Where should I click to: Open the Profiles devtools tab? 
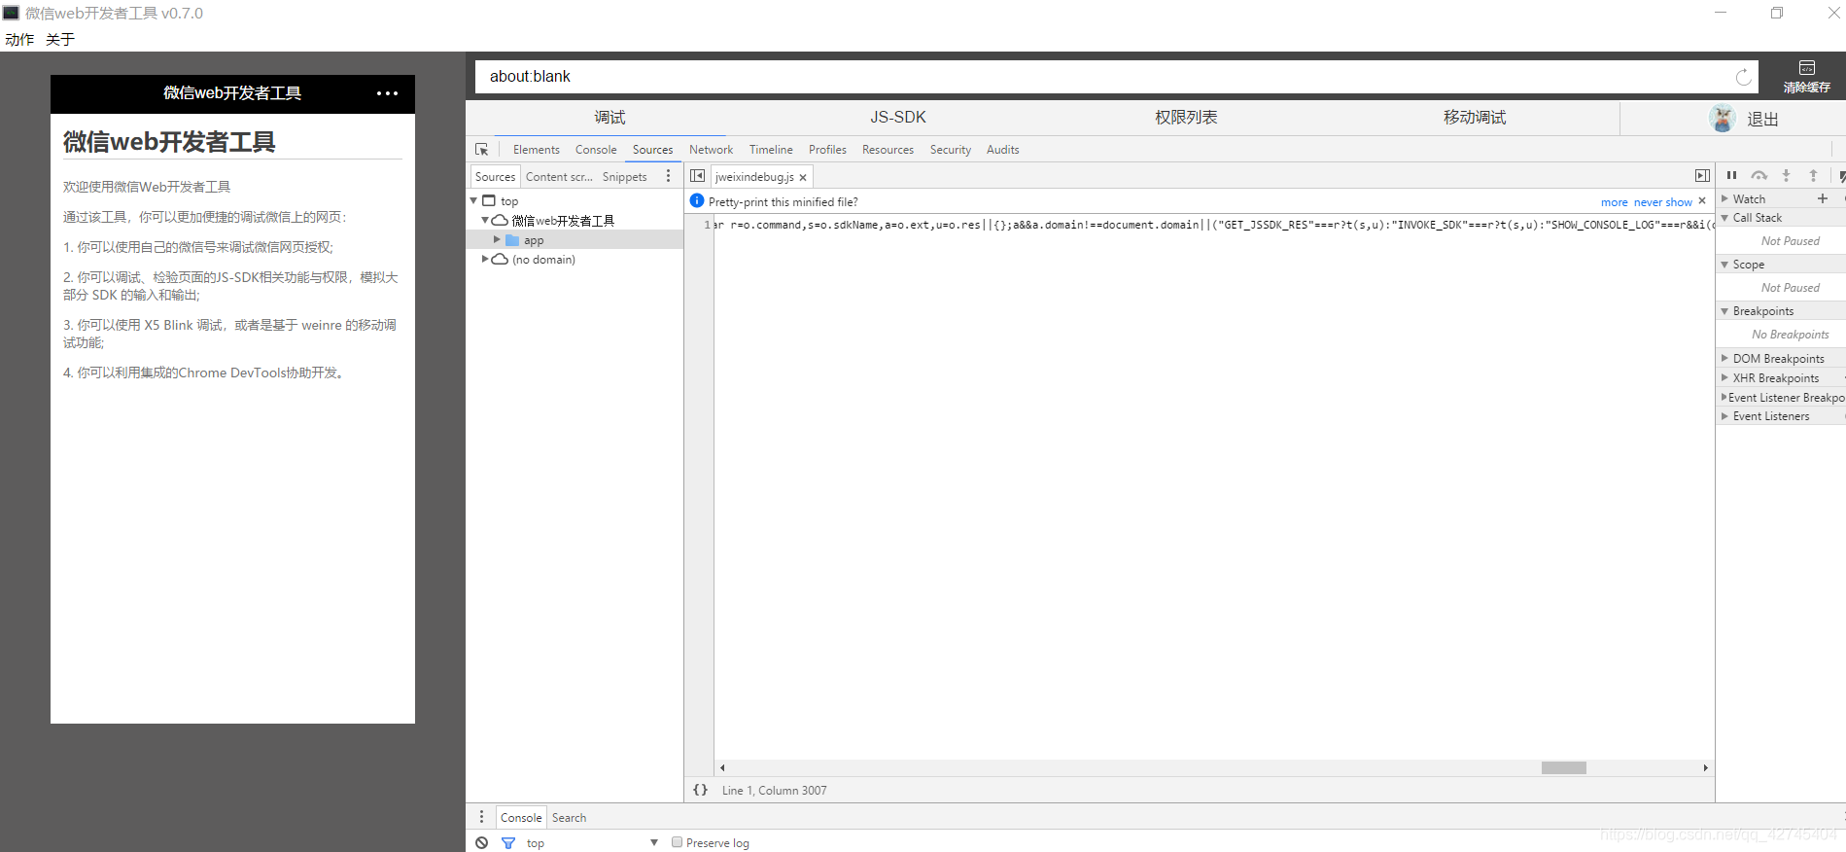pos(827,150)
